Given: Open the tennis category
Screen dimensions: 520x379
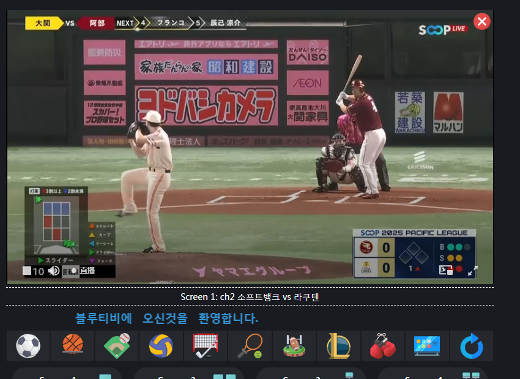Looking at the screenshot, I should point(250,346).
